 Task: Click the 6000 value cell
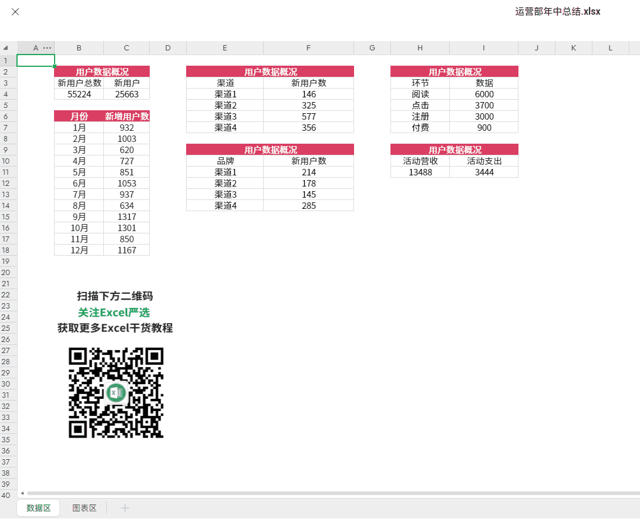[x=484, y=94]
